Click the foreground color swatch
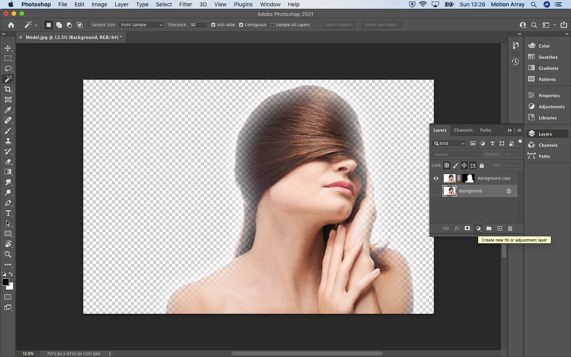This screenshot has width=571, height=357. pyautogui.click(x=5, y=282)
